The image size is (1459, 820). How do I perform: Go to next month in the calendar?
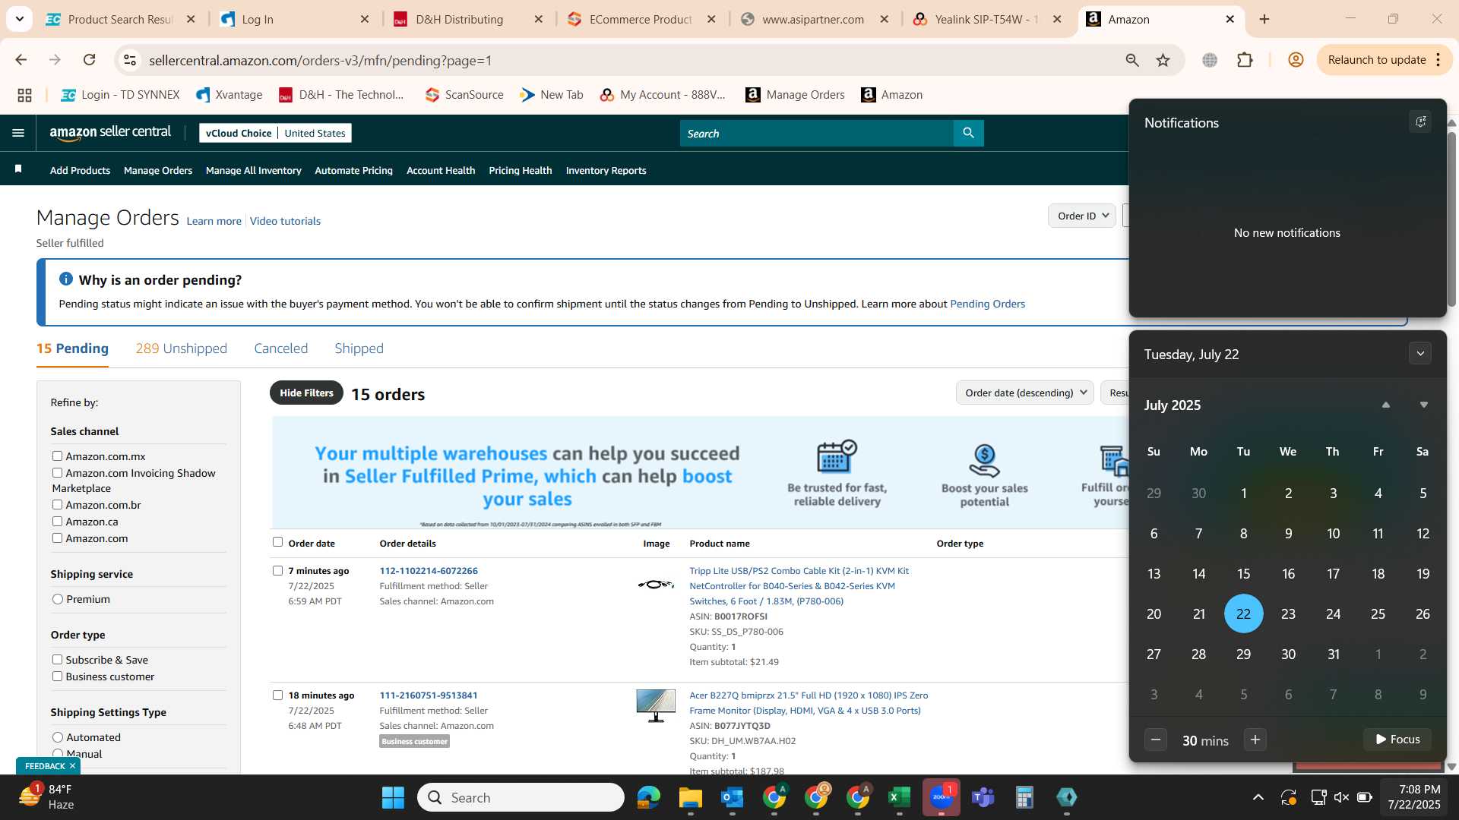[1424, 405]
